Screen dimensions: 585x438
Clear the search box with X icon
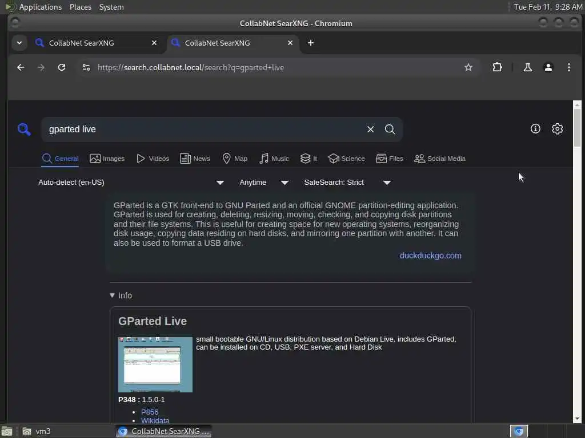point(370,129)
